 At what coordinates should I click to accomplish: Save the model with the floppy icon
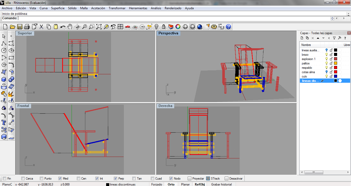pyautogui.click(x=20, y=27)
